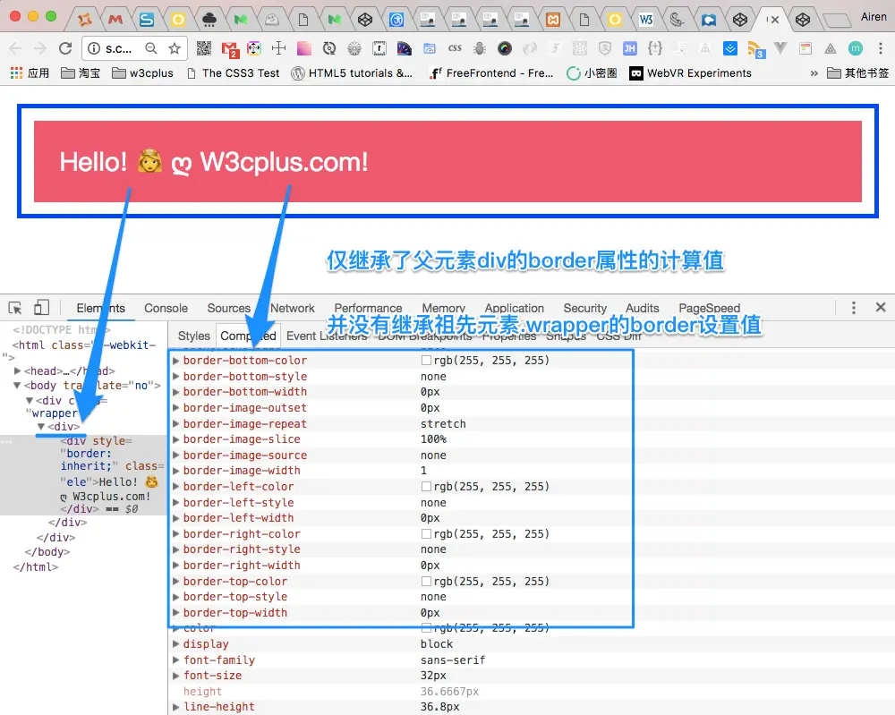Open the Network panel tab
This screenshot has height=715, width=895.
point(293,308)
